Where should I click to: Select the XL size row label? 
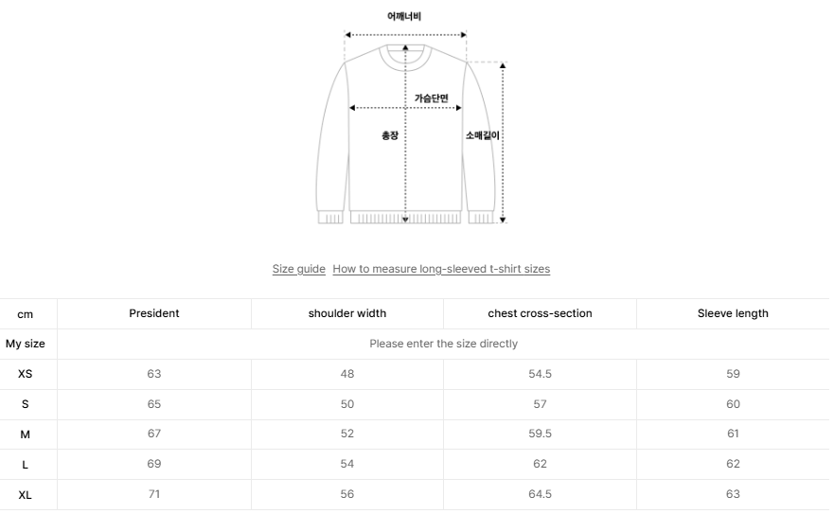tap(26, 494)
